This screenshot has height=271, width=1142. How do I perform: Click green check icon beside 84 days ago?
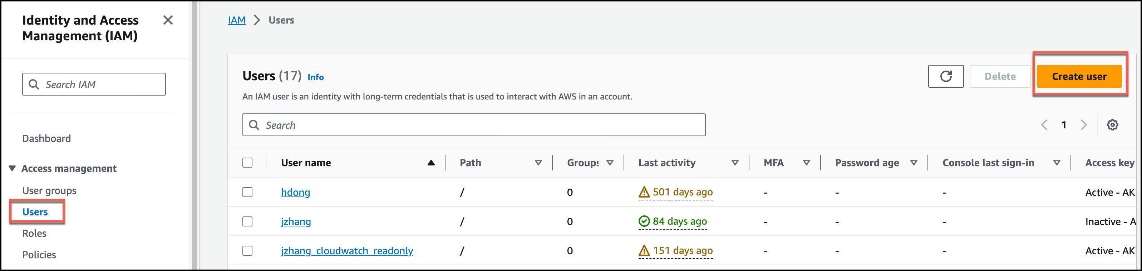644,221
